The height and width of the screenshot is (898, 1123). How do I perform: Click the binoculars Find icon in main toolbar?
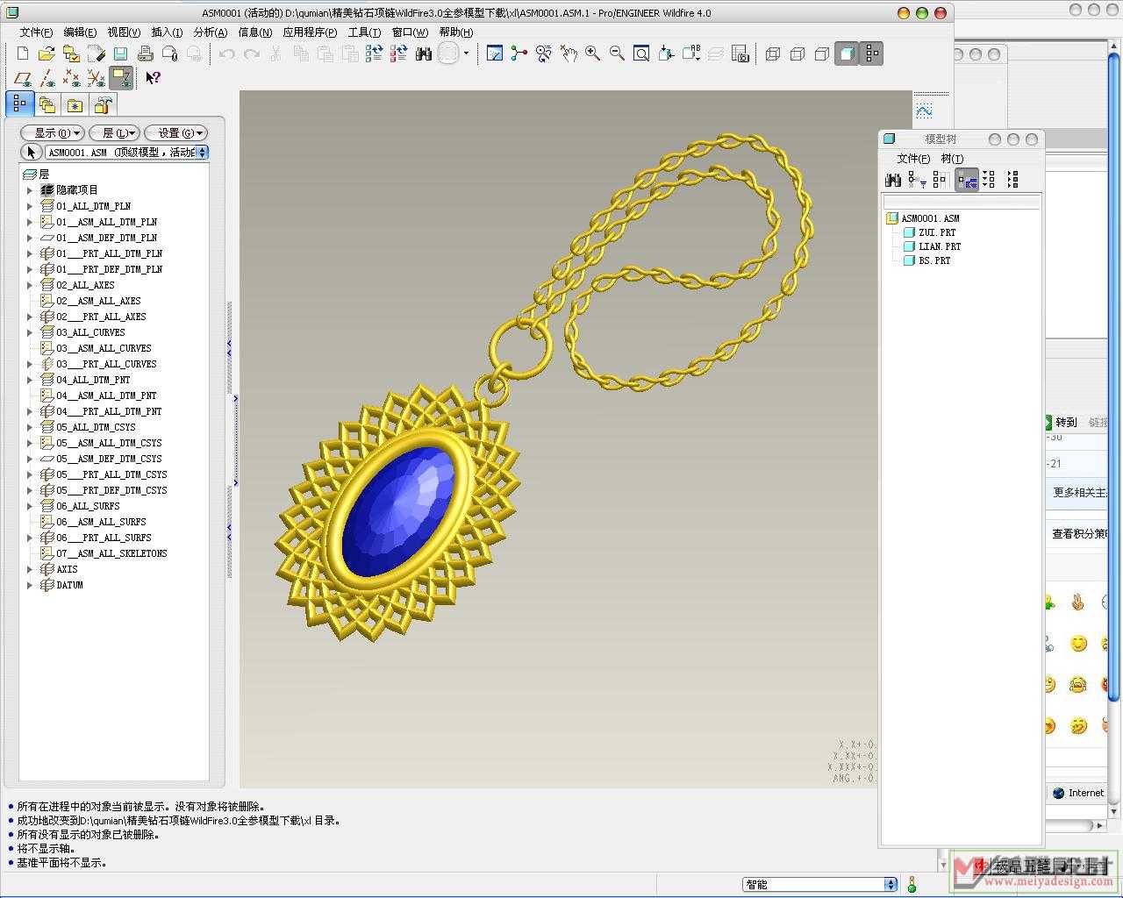coord(424,53)
